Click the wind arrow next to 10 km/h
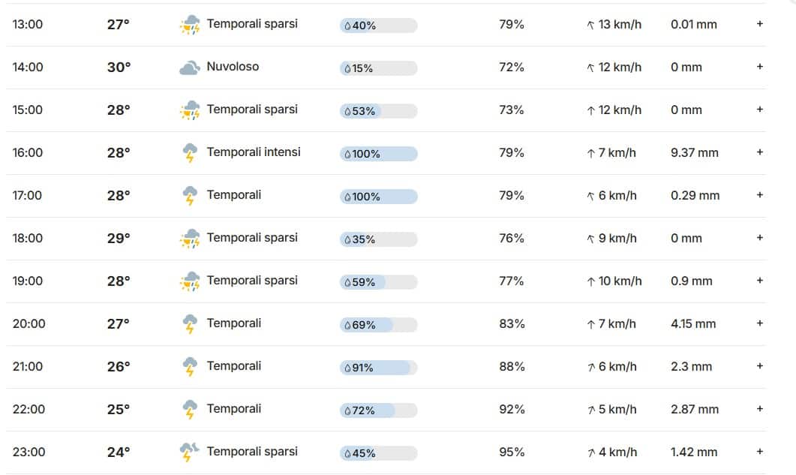796x475 pixels. (591, 281)
